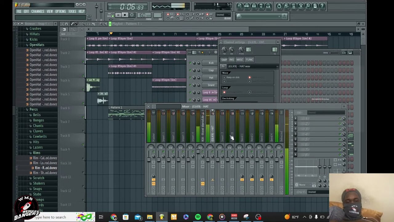Click the Stop button in transport
Screen dimensions: 394x222
pos(125,15)
